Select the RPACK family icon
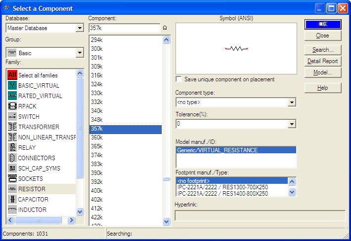 (x=12, y=106)
